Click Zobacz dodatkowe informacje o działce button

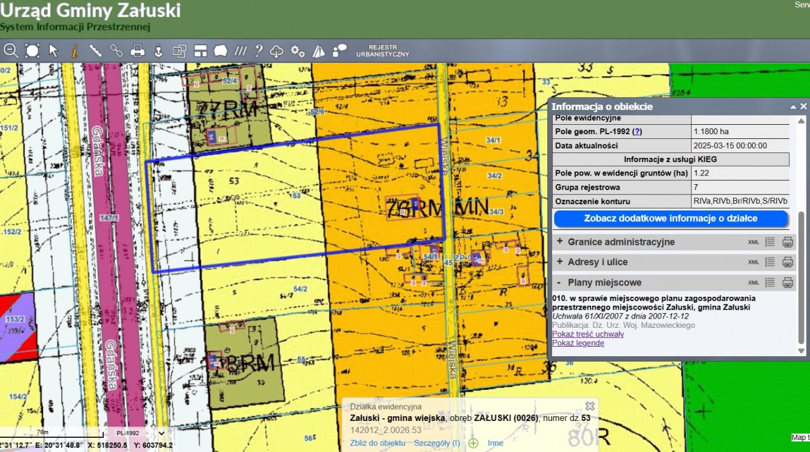click(671, 219)
